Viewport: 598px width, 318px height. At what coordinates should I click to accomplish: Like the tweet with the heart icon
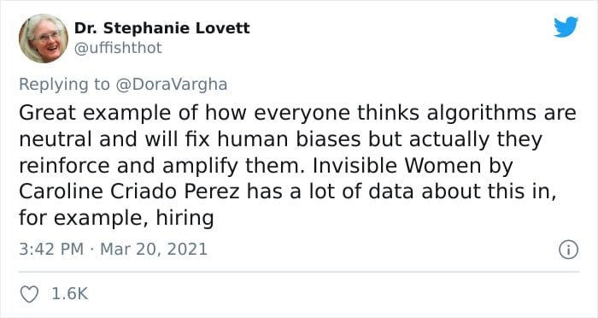(x=29, y=294)
